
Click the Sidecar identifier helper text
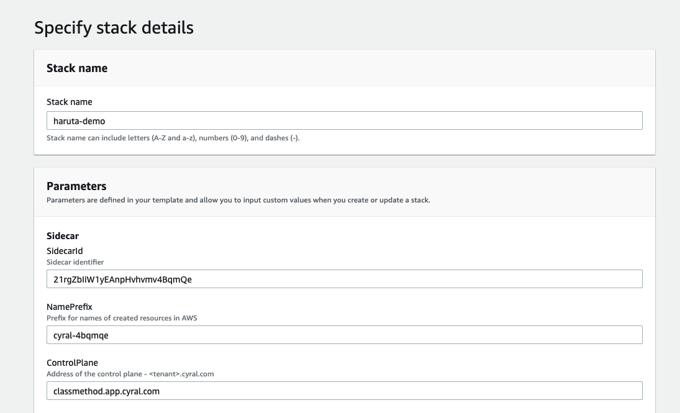[x=75, y=262]
